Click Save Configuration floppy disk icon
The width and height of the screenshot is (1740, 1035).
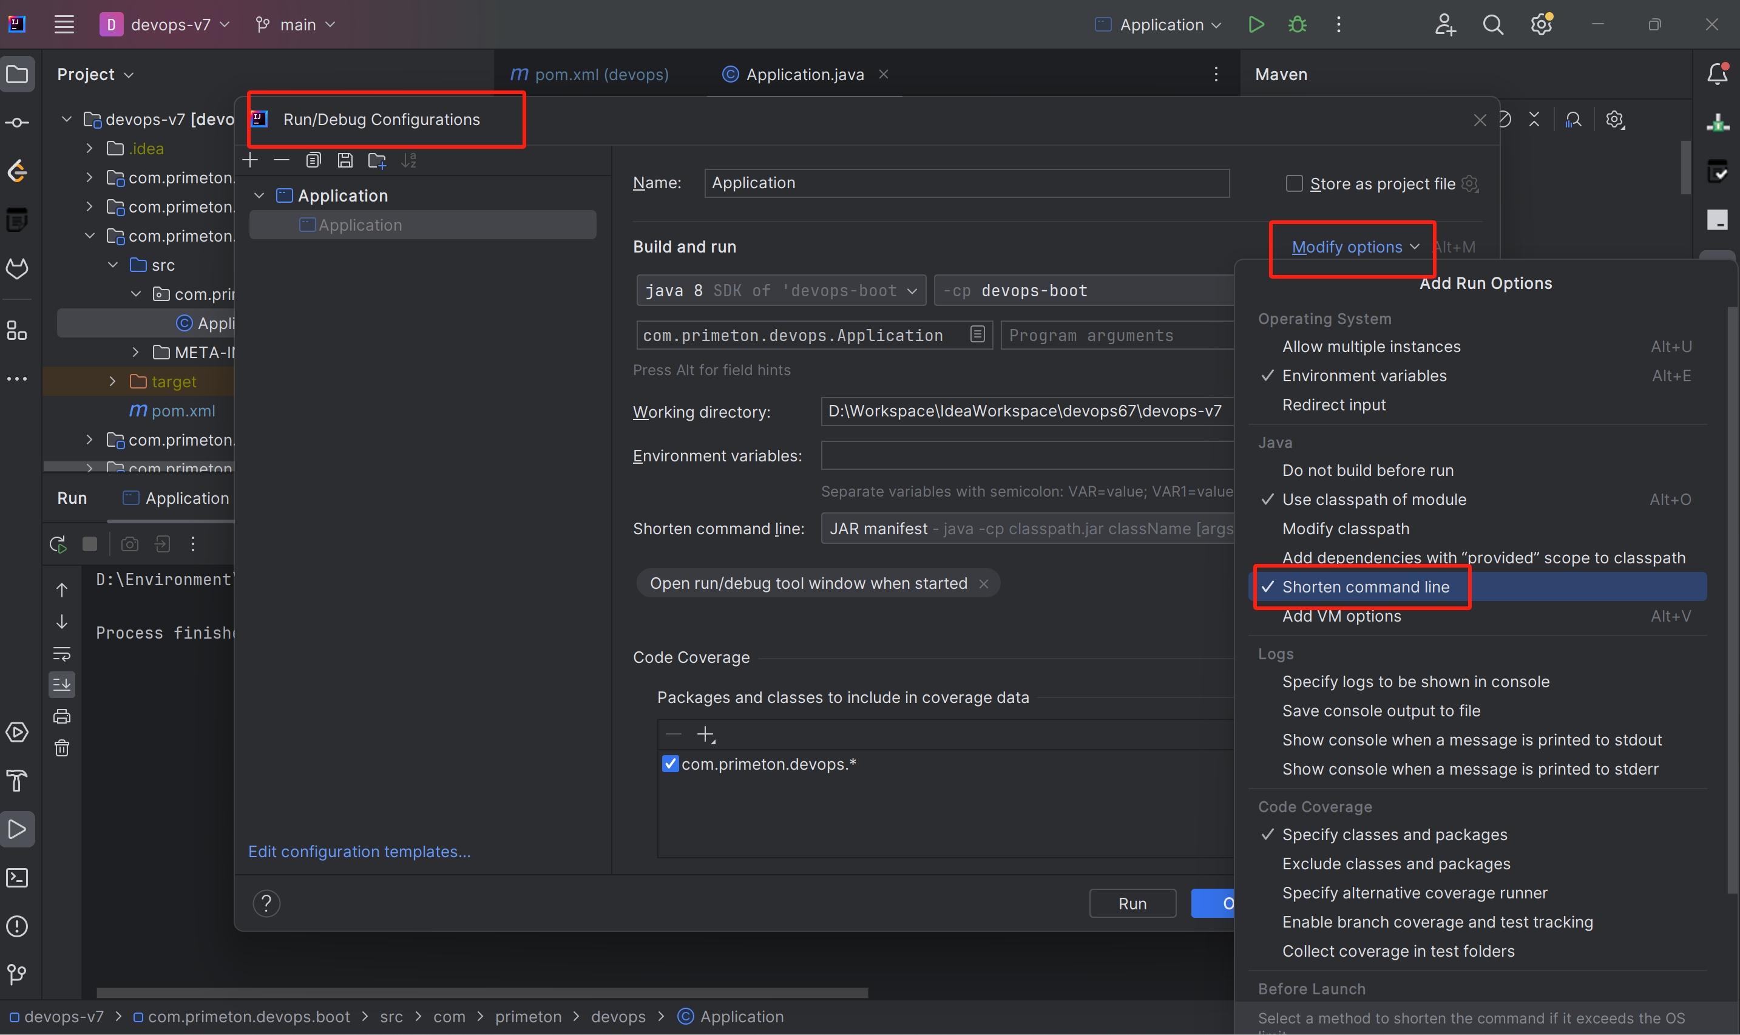pyautogui.click(x=345, y=160)
